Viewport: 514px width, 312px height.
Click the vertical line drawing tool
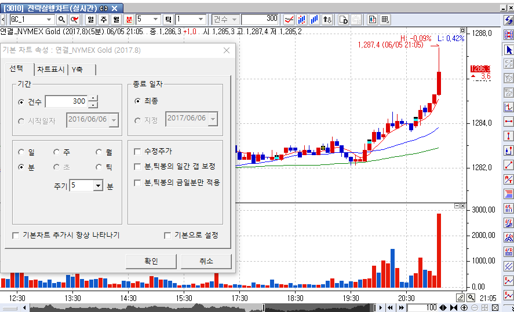click(x=509, y=136)
